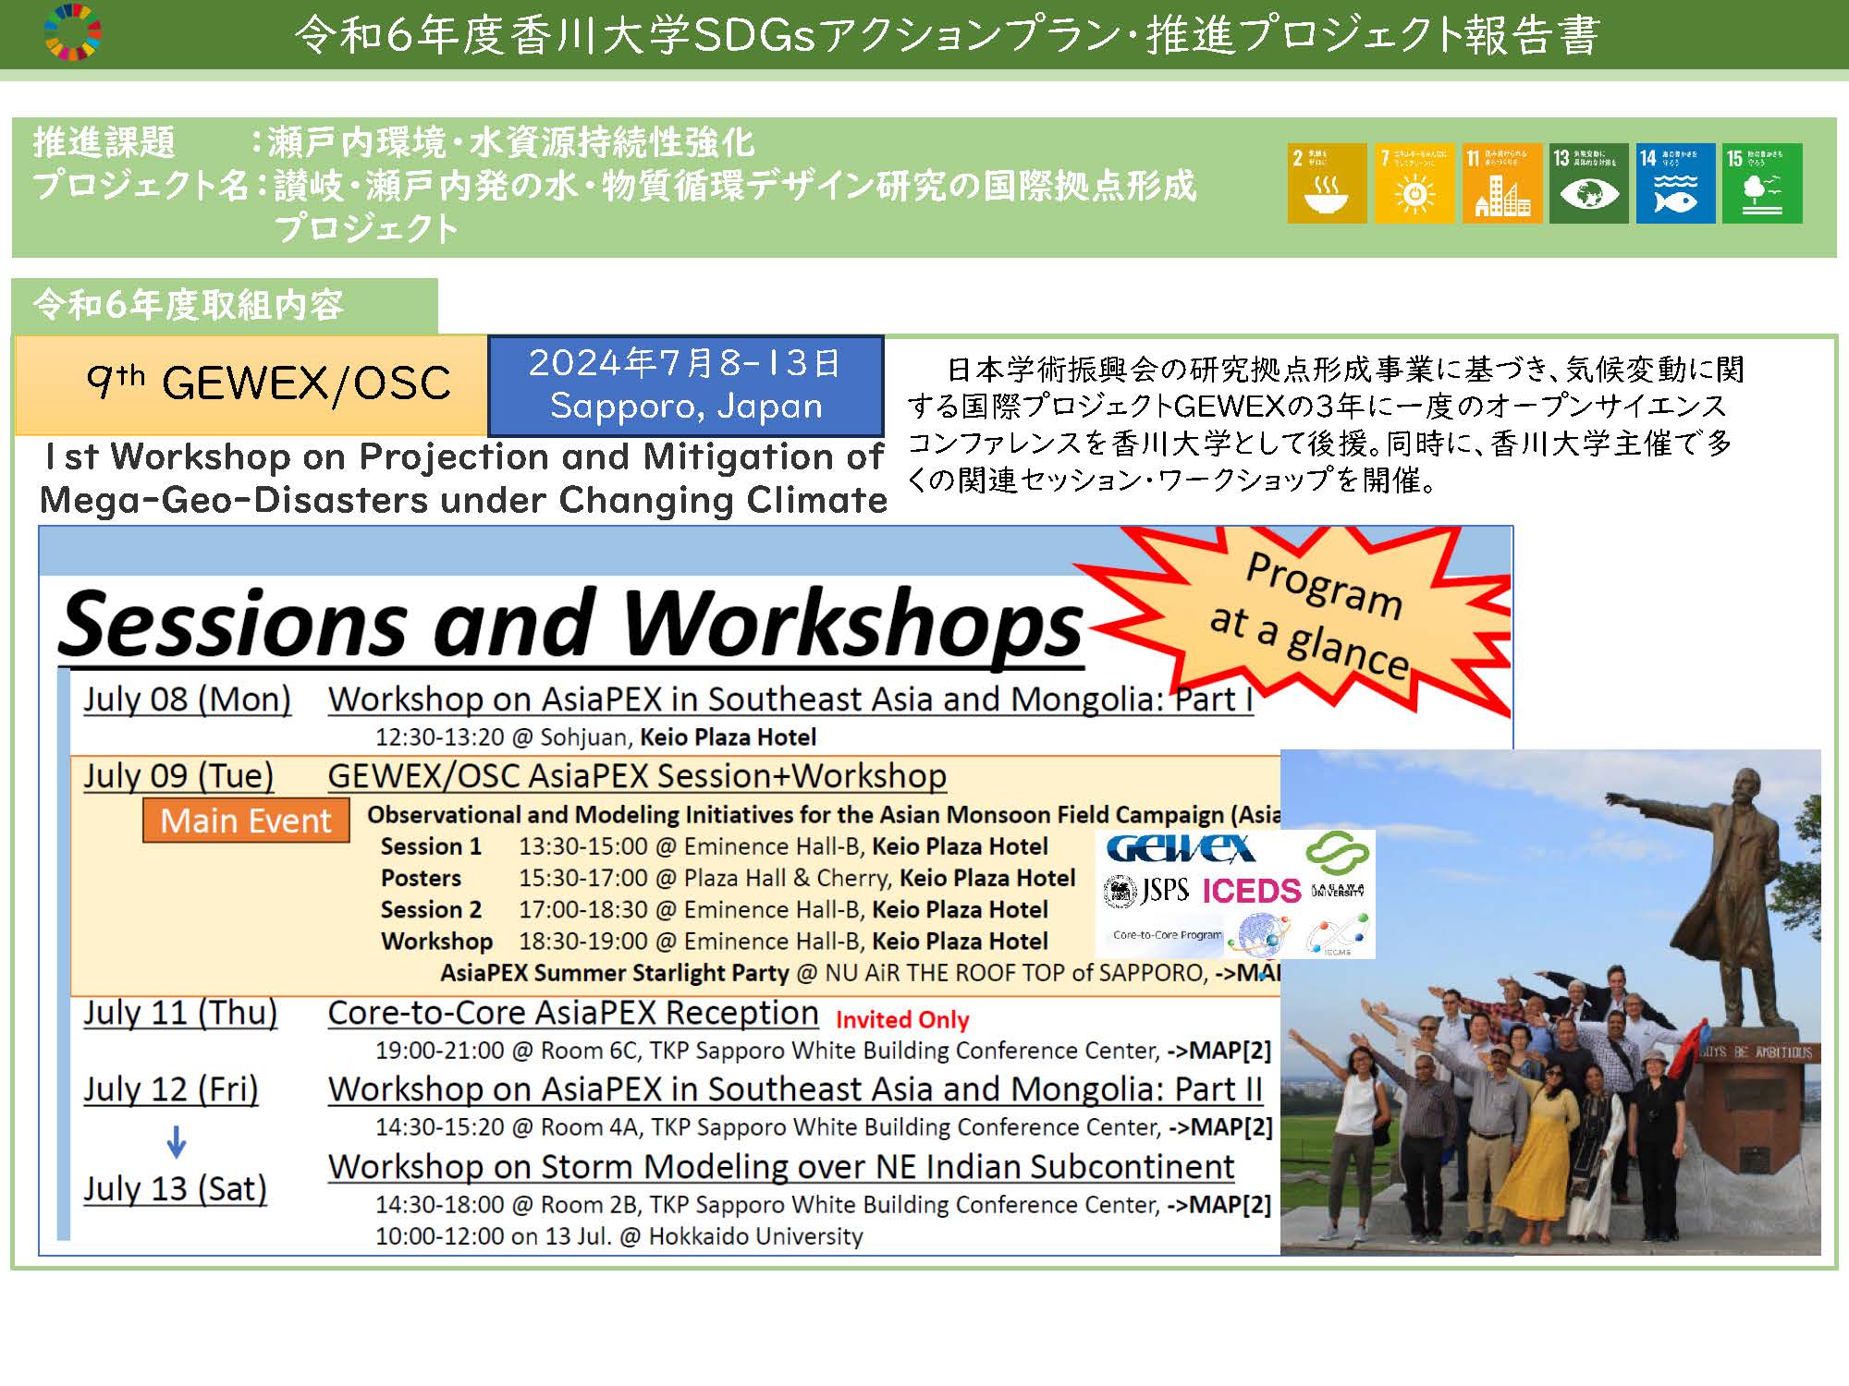Image resolution: width=1849 pixels, height=1386 pixels.
Task: Click the blue down arrow below July 12
Action: pos(176,1142)
